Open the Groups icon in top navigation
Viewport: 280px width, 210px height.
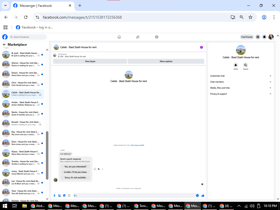tap(157, 37)
